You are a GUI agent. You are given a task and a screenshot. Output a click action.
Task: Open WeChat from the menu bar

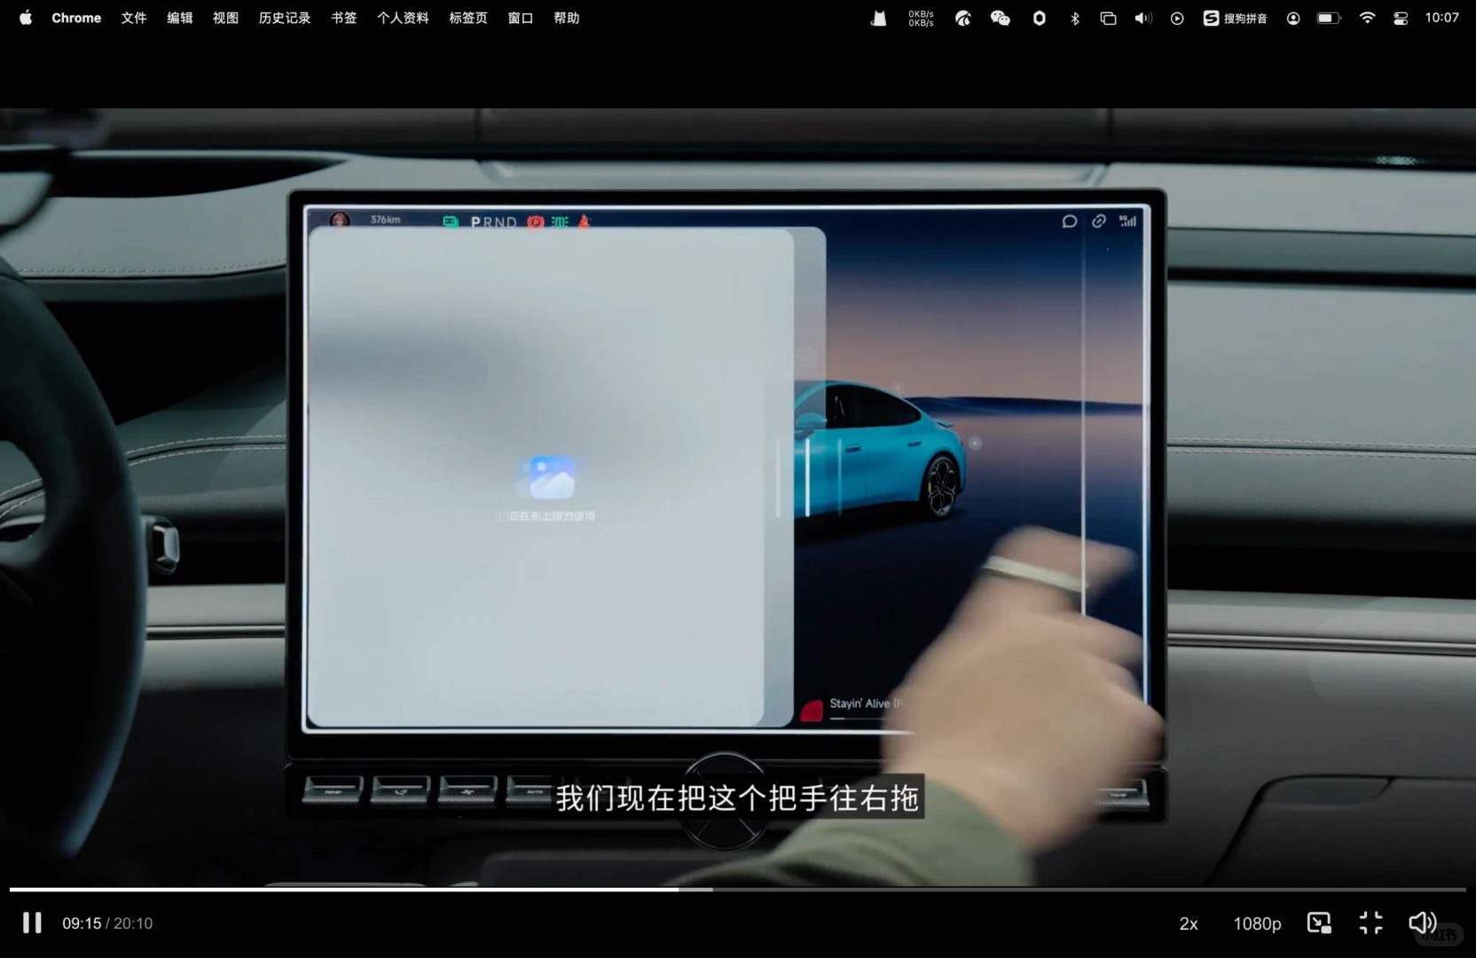[x=1001, y=18]
